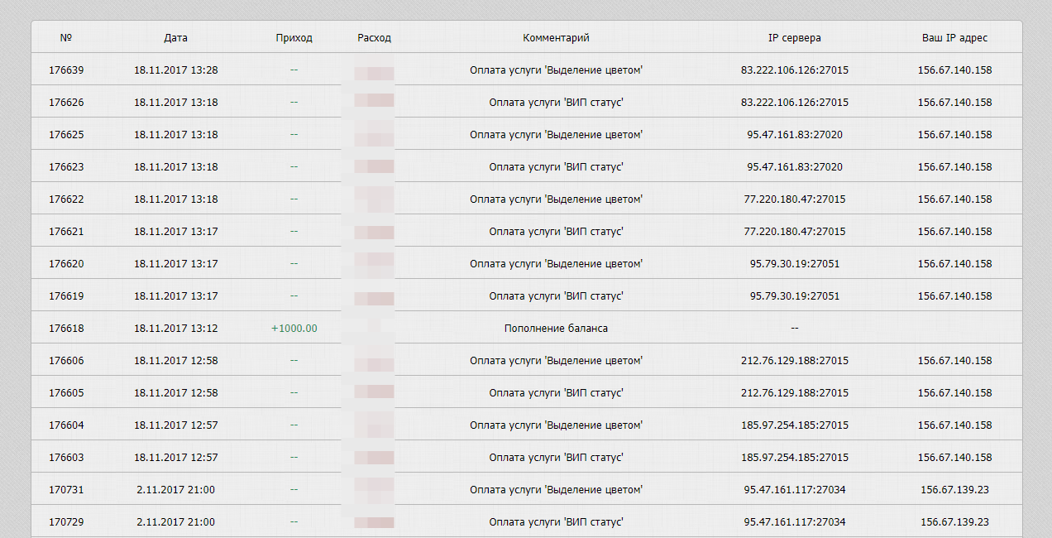Viewport: 1052px width, 538px height.
Task: Click date in row 170731
Action: click(x=176, y=490)
